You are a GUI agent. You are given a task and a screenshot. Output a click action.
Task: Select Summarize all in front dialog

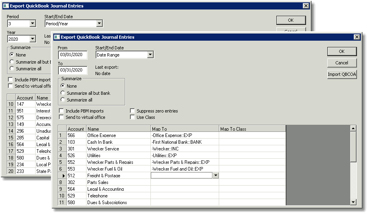[63, 100]
